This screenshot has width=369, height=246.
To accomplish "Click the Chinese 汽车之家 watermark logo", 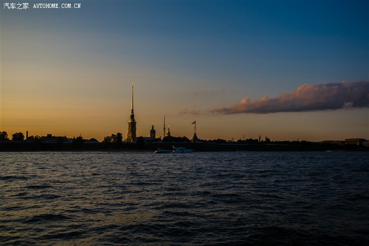I will coord(16,6).
